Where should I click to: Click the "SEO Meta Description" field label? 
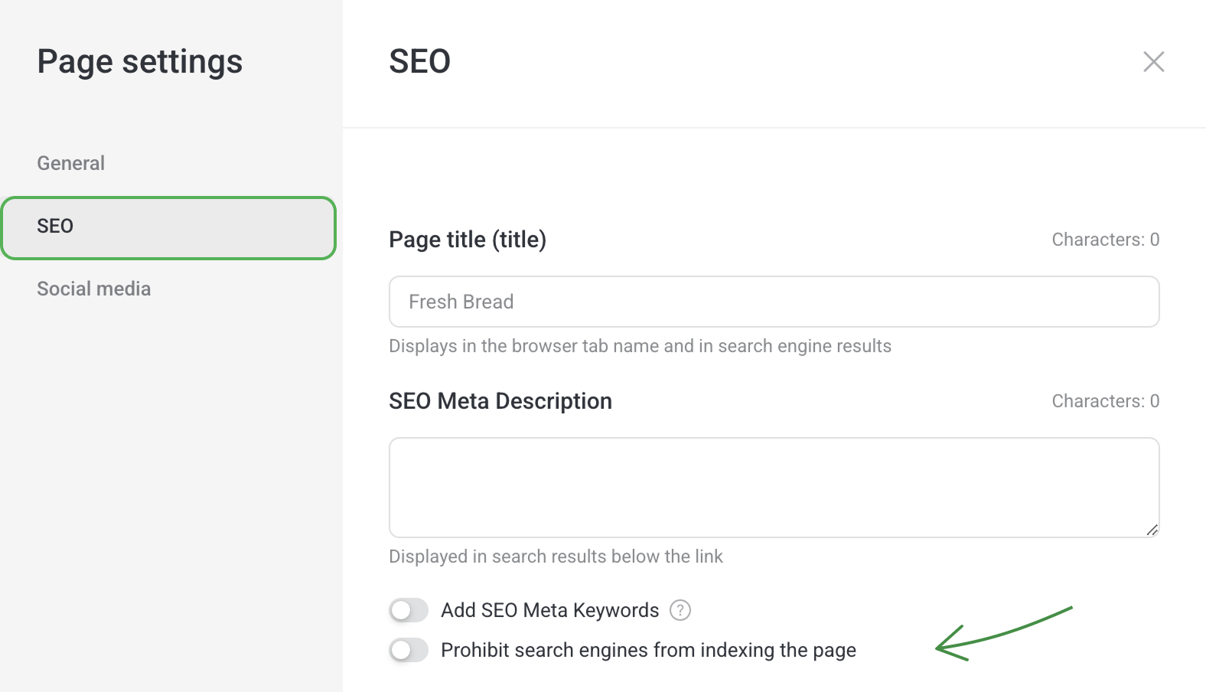point(500,401)
